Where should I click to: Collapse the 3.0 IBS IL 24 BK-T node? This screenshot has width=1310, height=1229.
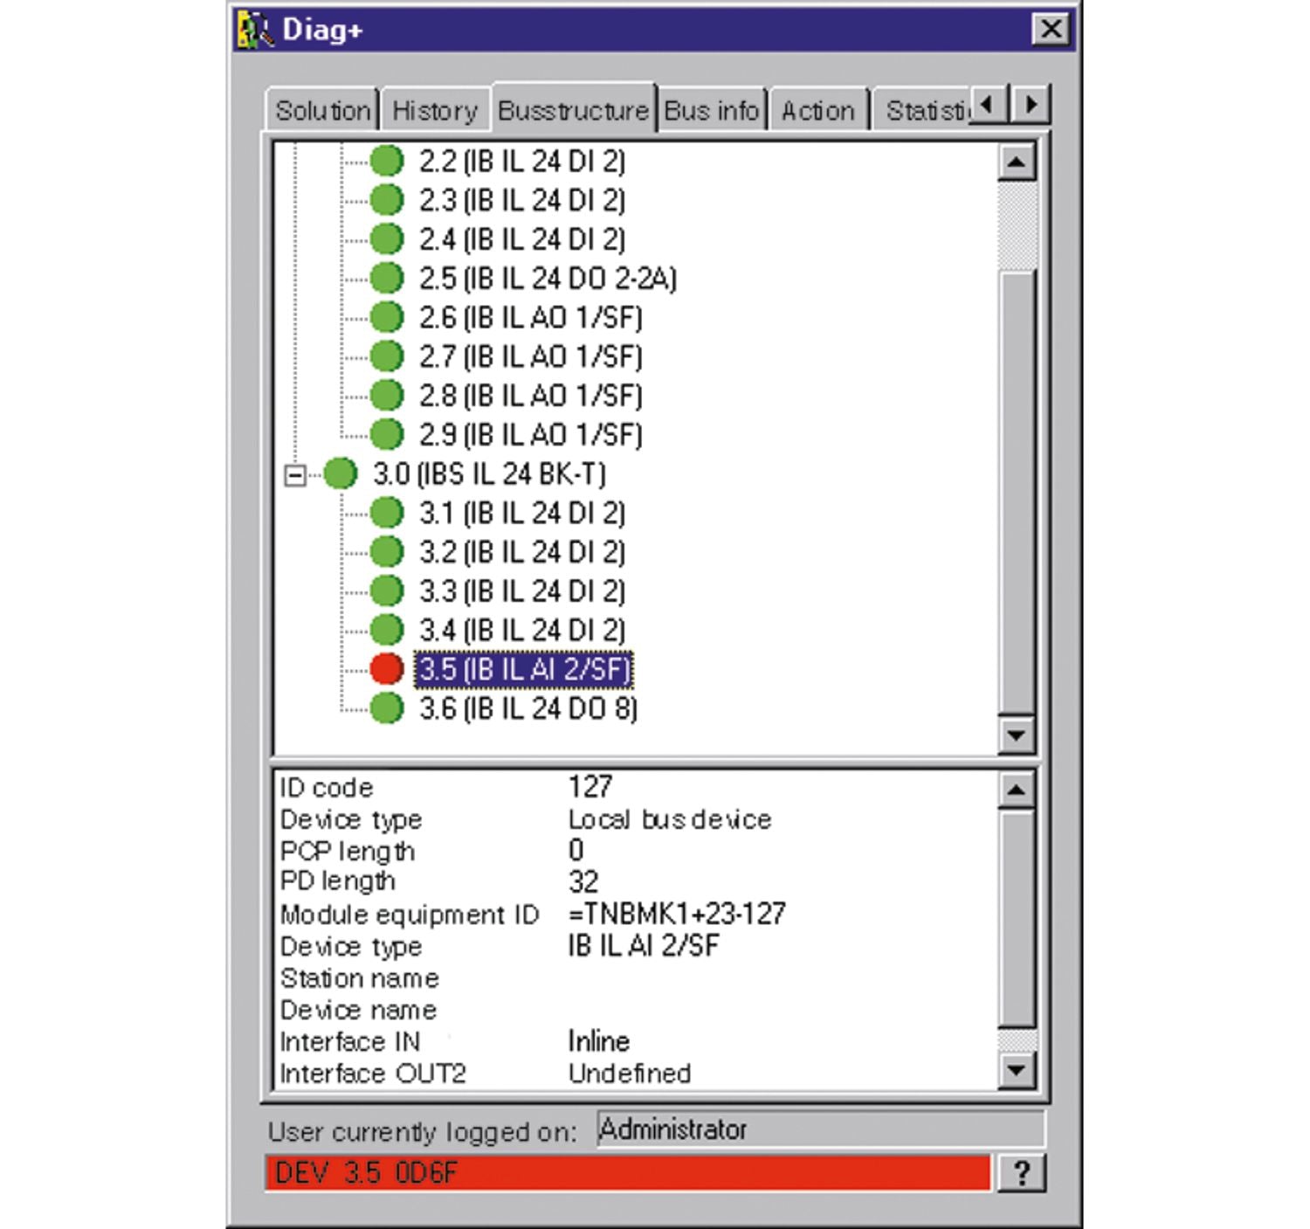pyautogui.click(x=295, y=475)
